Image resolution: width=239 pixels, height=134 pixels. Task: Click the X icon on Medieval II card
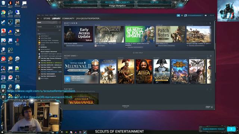[68, 79]
